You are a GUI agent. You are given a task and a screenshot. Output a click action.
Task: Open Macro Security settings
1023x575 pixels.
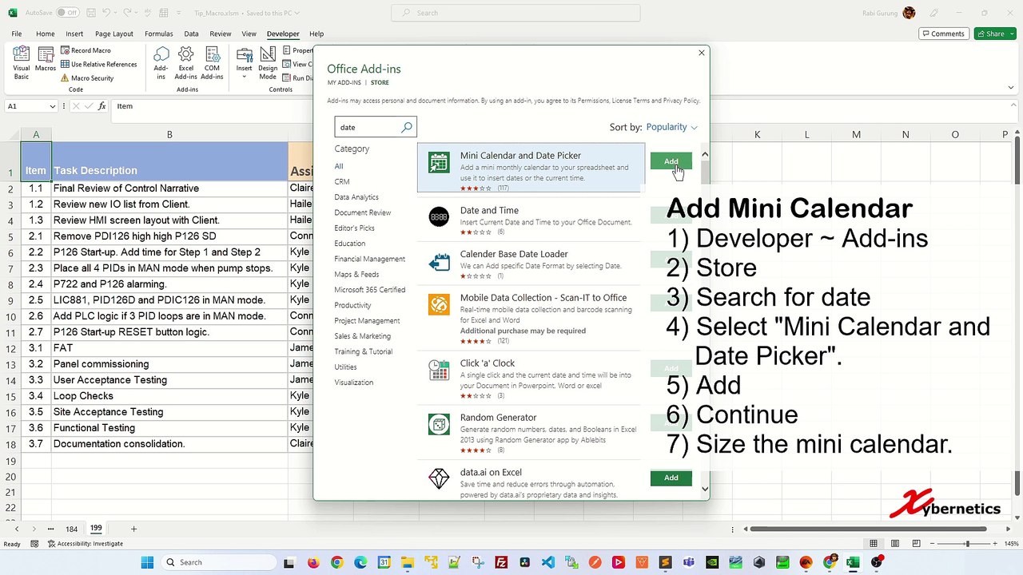pyautogui.click(x=87, y=78)
